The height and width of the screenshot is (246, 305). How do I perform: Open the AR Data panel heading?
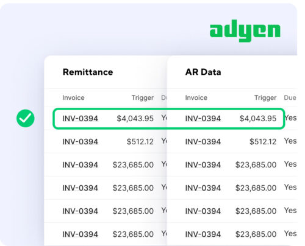pyautogui.click(x=203, y=72)
